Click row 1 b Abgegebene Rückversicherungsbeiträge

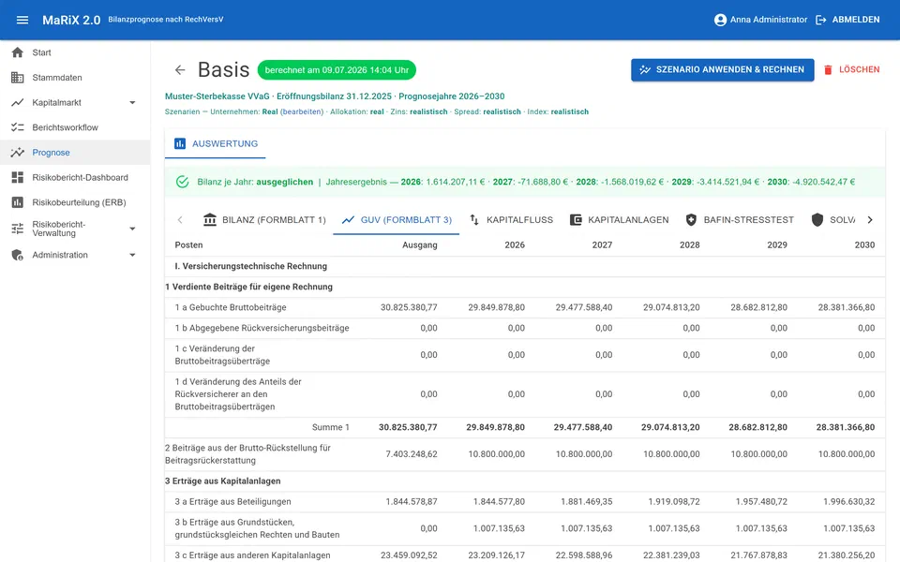click(525, 328)
